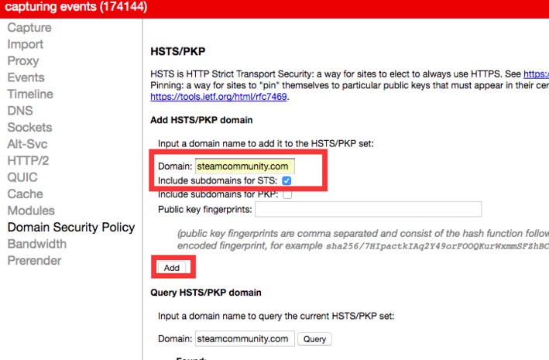Open the Timeline view

[x=30, y=94]
